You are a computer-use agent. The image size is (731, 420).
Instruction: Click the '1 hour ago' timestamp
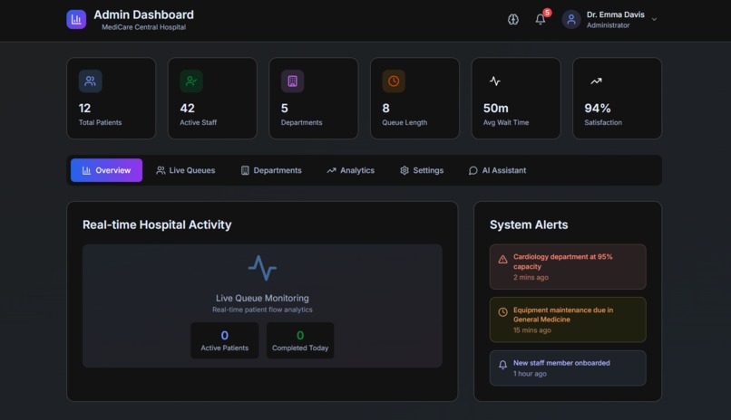tap(530, 374)
